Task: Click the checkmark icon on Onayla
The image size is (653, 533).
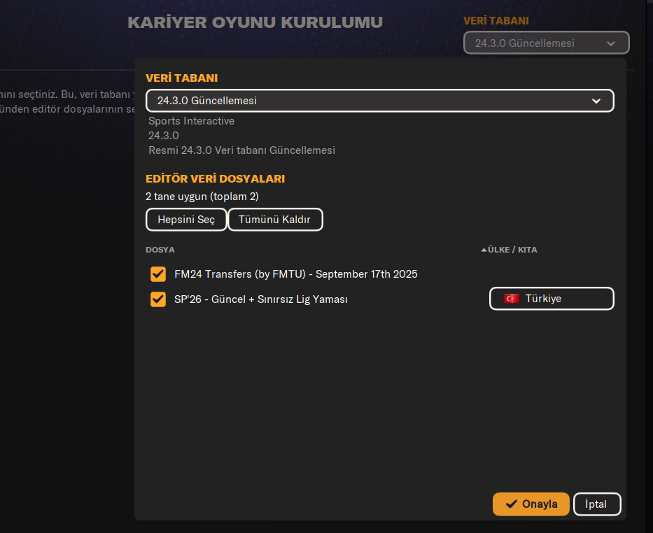Action: (x=511, y=504)
